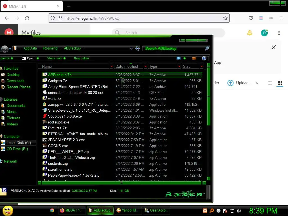Image resolution: width=288 pixels, height=216 pixels.
Task: Click the MEGA search box
Action: point(168,33)
